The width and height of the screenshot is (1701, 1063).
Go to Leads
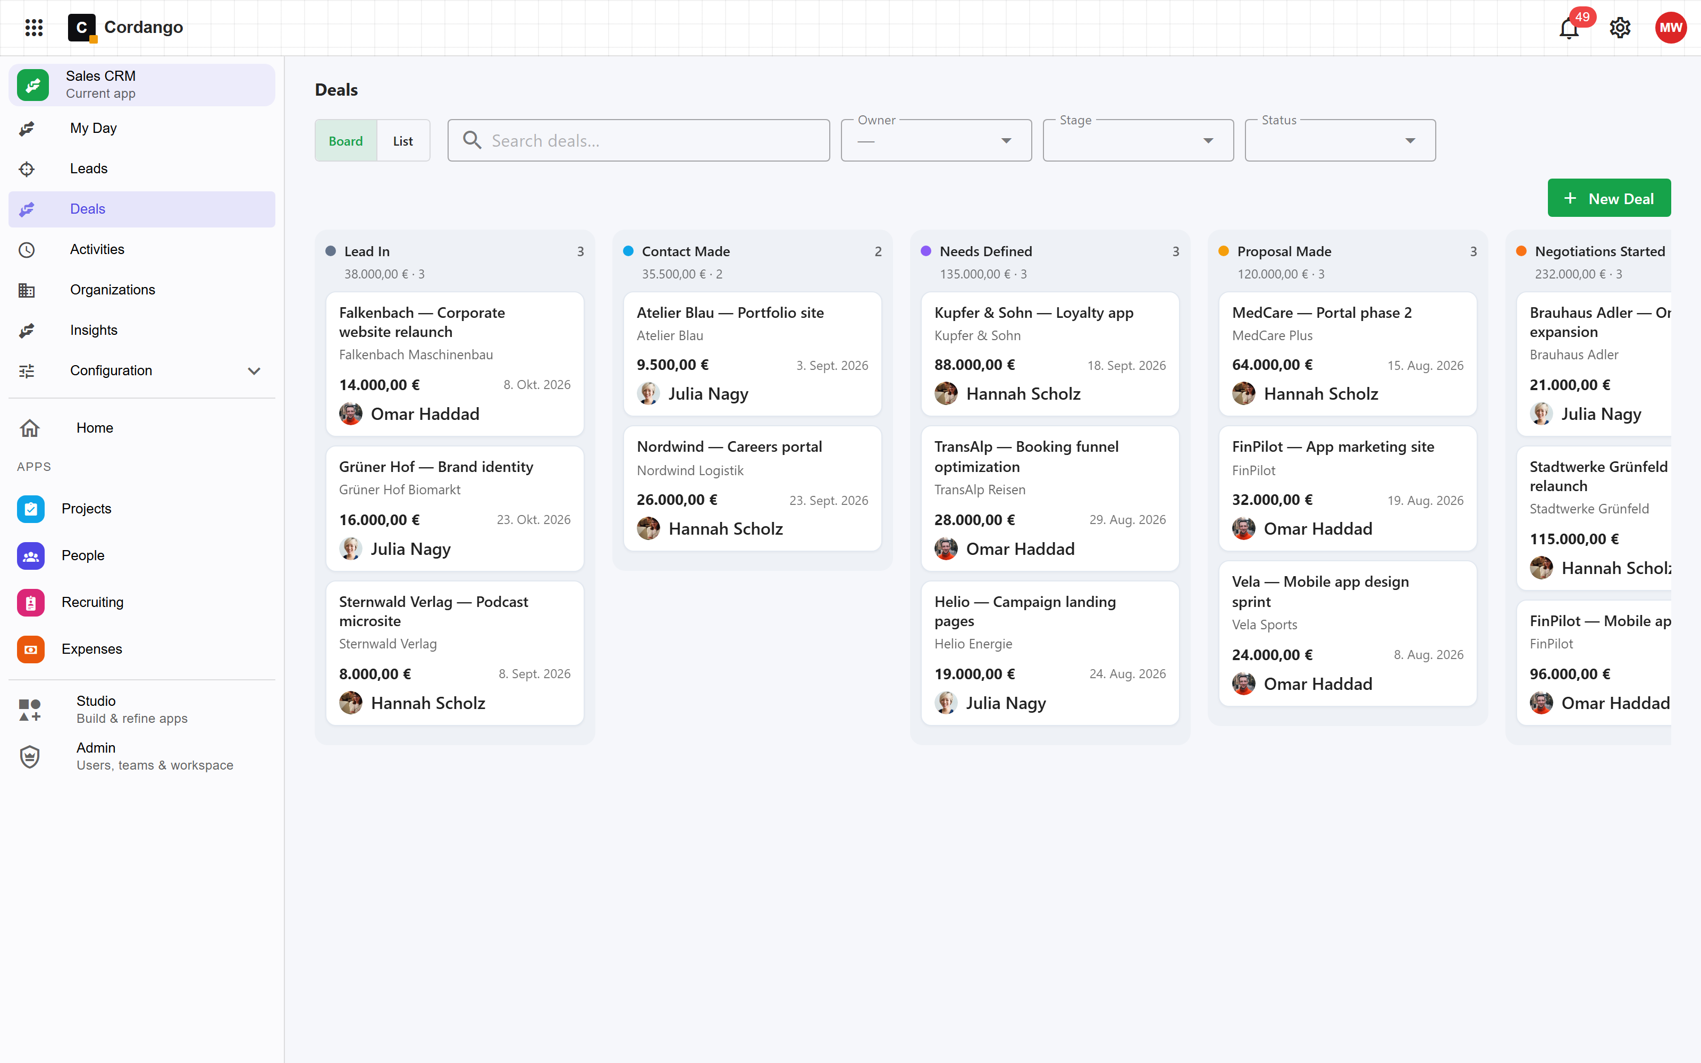(x=142, y=168)
